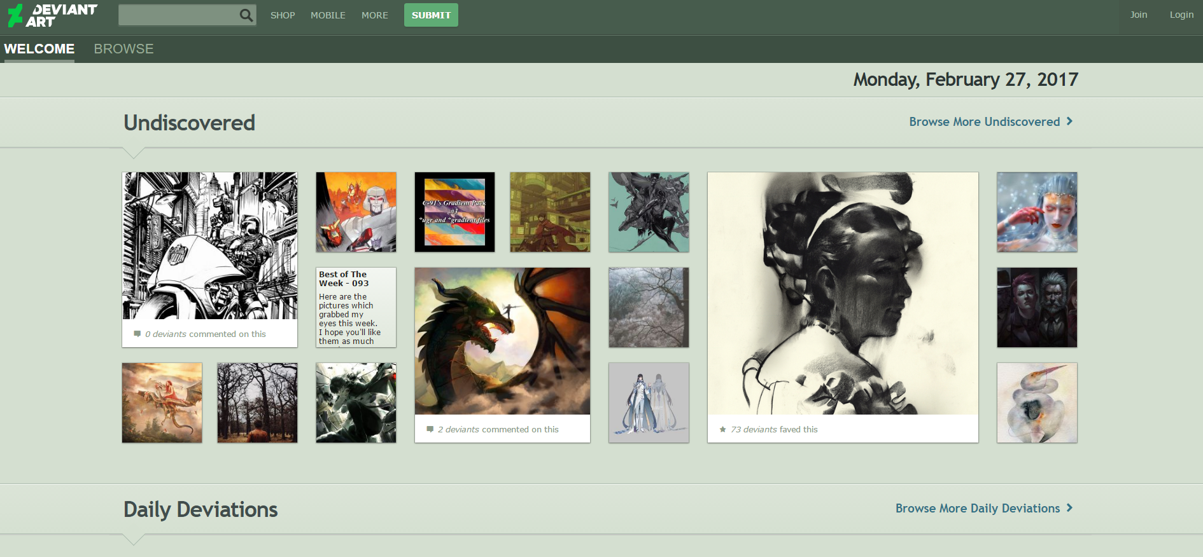Click '73 deviants faved this' text
The width and height of the screenshot is (1203, 557).
(x=774, y=429)
